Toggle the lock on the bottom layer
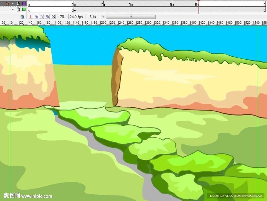Screen dimensions: 267x201 pyautogui.click(x=18, y=9)
